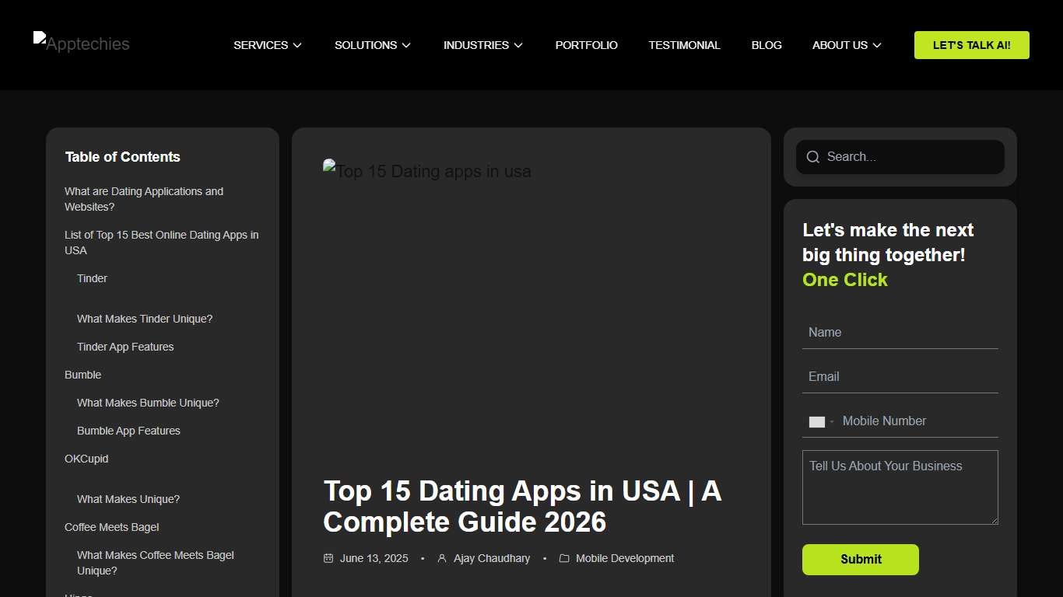This screenshot has width=1063, height=597.
Task: Click the Tell Us About Your Business textarea
Action: [900, 487]
